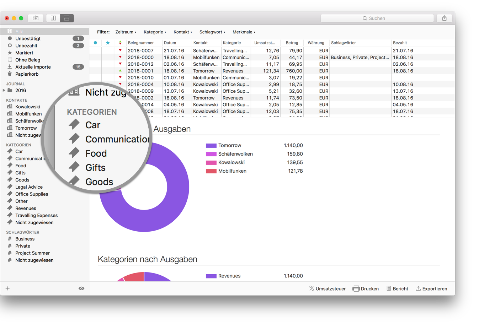Image resolution: width=495 pixels, height=324 pixels.
Task: Open the Kategorie filter dropdown
Action: (154, 32)
